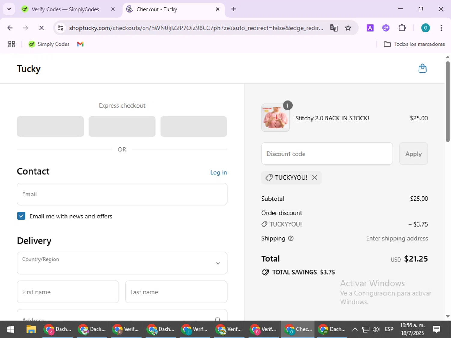Image resolution: width=451 pixels, height=338 pixels.
Task: Click the TOTAL SAVINGS $3.75 line
Action: tap(298, 272)
